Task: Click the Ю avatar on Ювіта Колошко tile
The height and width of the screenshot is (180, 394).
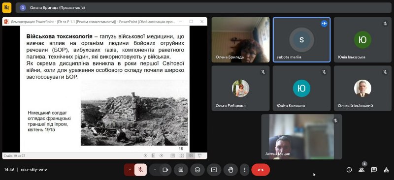Action: tap(301, 89)
